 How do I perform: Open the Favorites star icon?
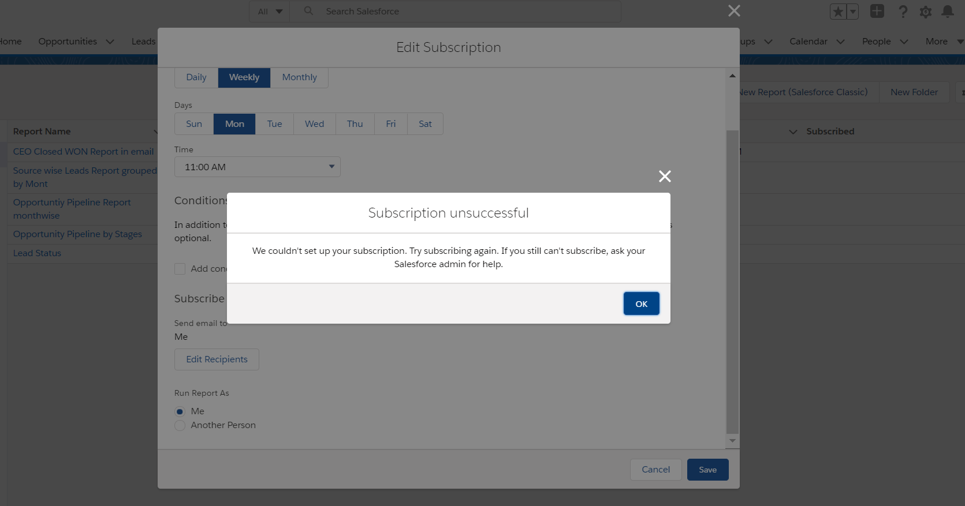pos(838,12)
